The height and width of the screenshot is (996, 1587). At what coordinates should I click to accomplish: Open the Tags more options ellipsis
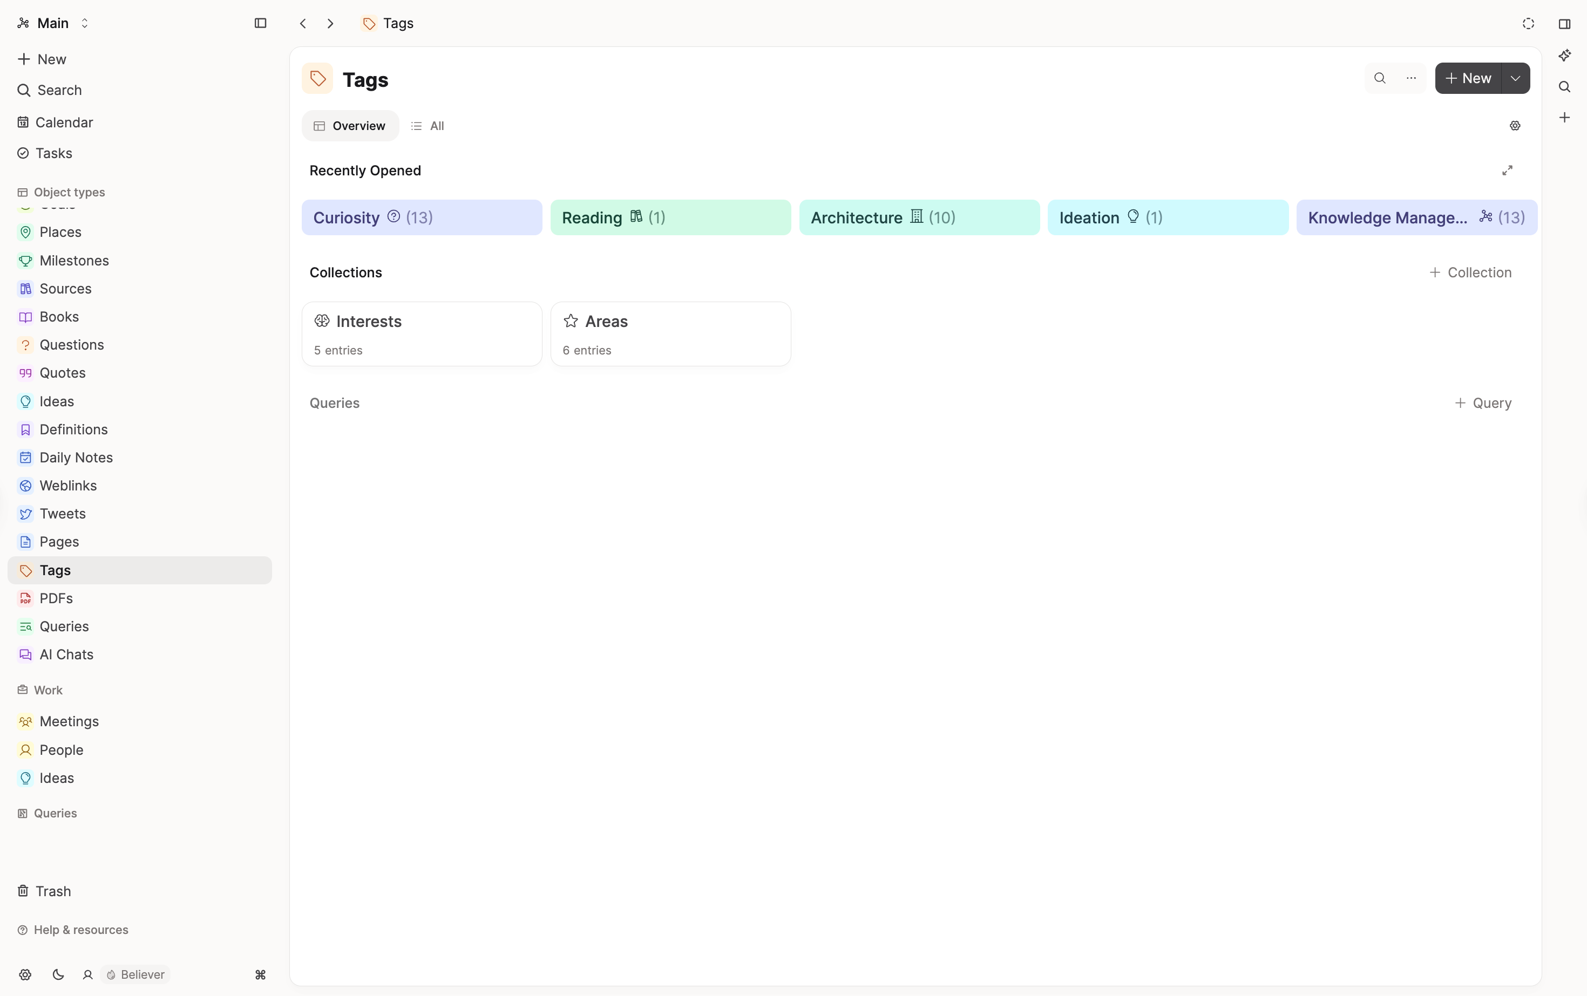pyautogui.click(x=1411, y=78)
